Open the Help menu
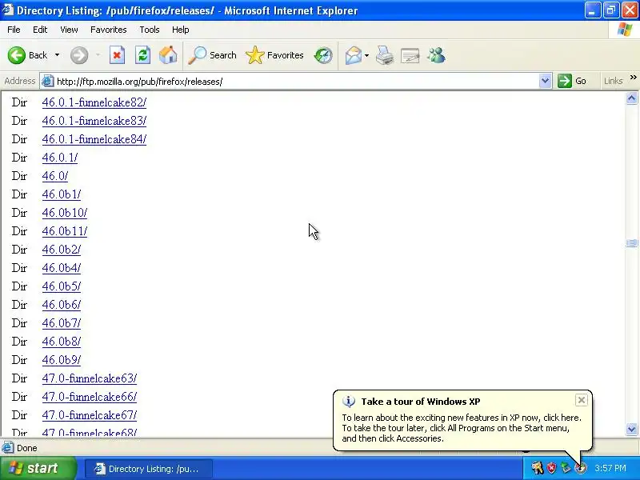640x480 pixels. (x=181, y=30)
